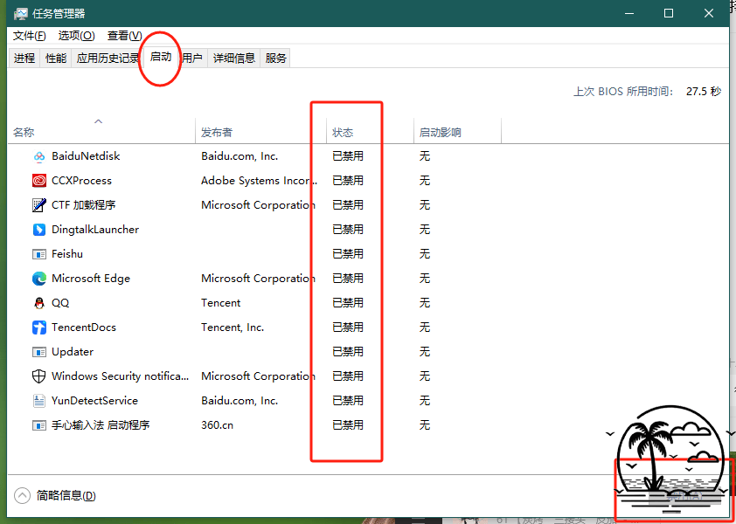Click the Feishu row icon
This screenshot has height=524, width=736.
pos(39,254)
